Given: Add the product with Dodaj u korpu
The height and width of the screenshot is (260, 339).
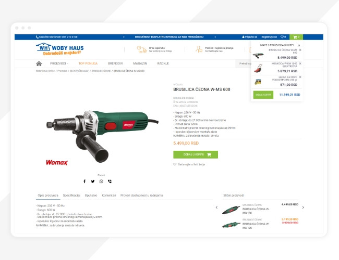Looking at the screenshot, I should [196, 154].
